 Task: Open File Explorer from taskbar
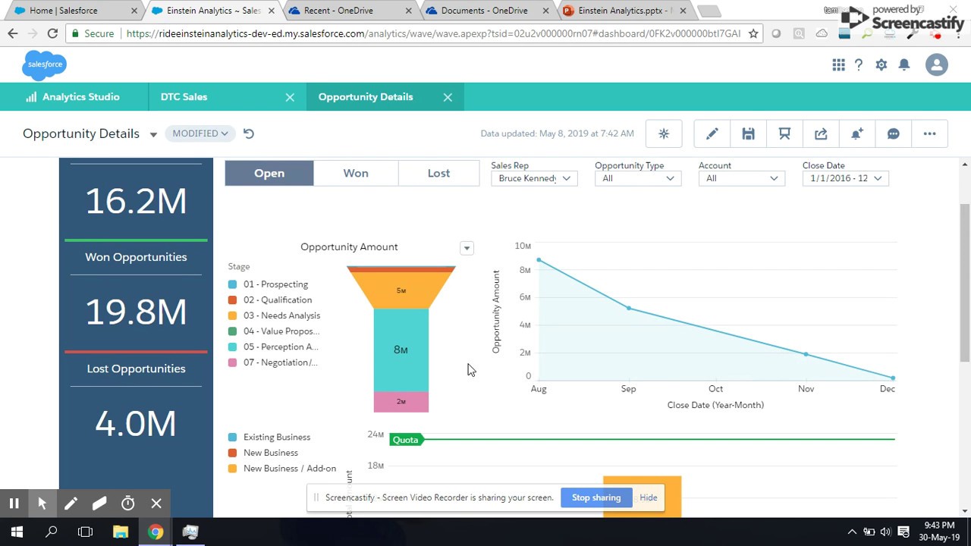[x=121, y=532]
